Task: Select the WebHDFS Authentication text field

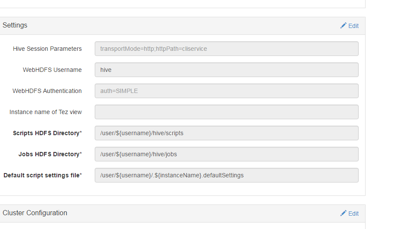Action: pyautogui.click(x=226, y=91)
